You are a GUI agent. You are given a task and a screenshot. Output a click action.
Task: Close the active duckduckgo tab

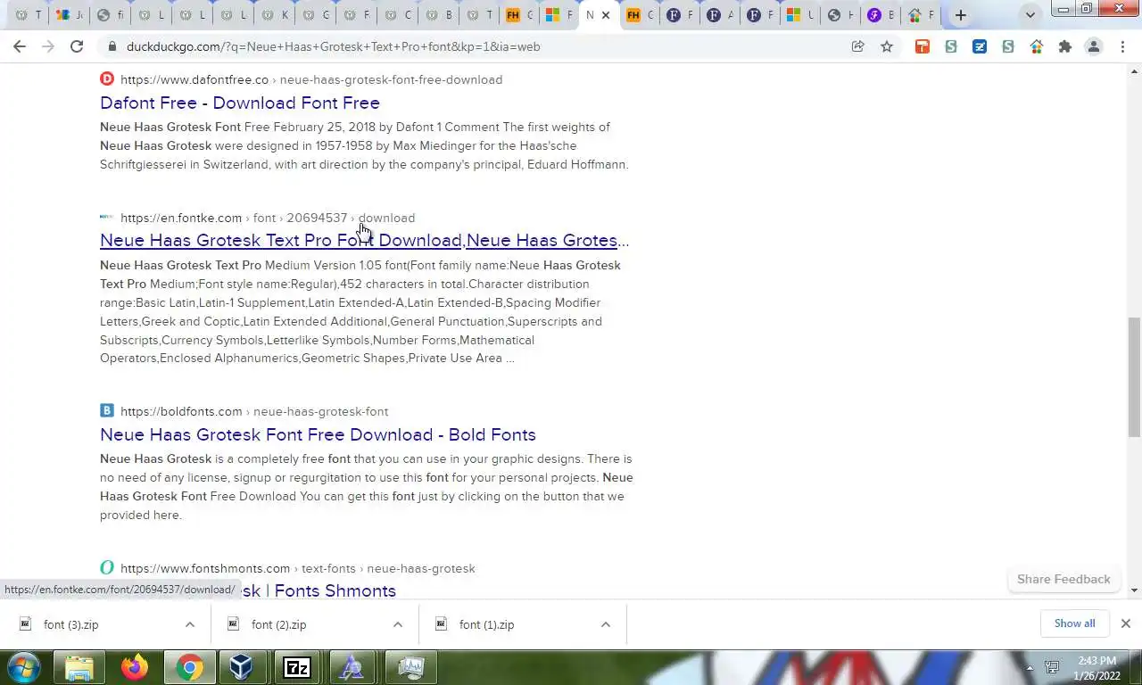click(606, 15)
